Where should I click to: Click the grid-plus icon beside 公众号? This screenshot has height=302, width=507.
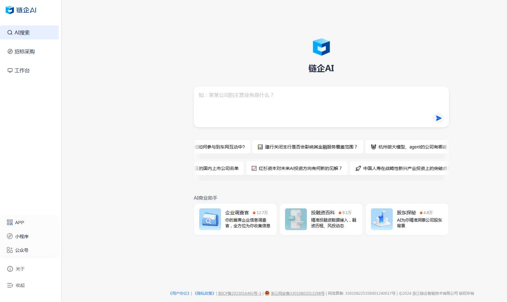(x=10, y=250)
